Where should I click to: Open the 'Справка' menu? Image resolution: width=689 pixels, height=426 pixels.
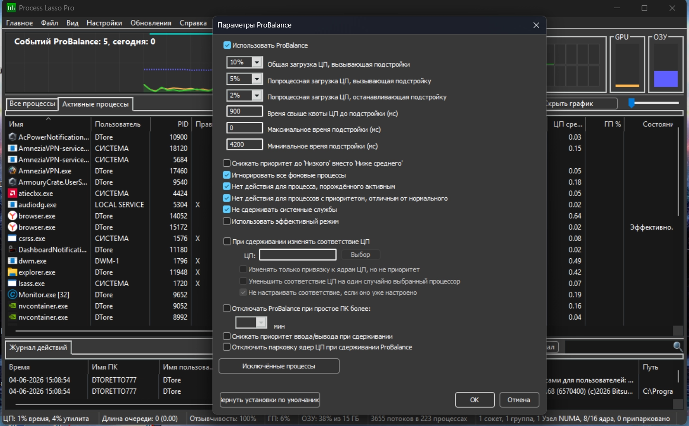193,23
